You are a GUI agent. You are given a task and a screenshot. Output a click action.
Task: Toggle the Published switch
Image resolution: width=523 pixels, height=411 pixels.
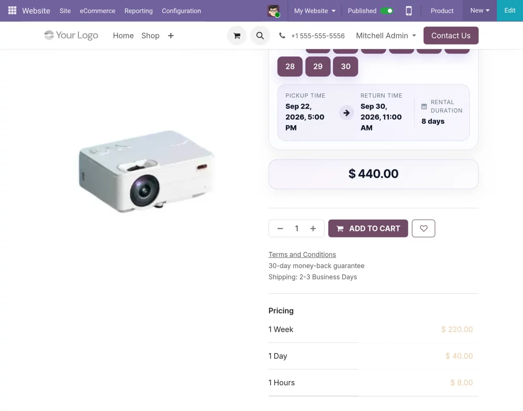tap(387, 11)
